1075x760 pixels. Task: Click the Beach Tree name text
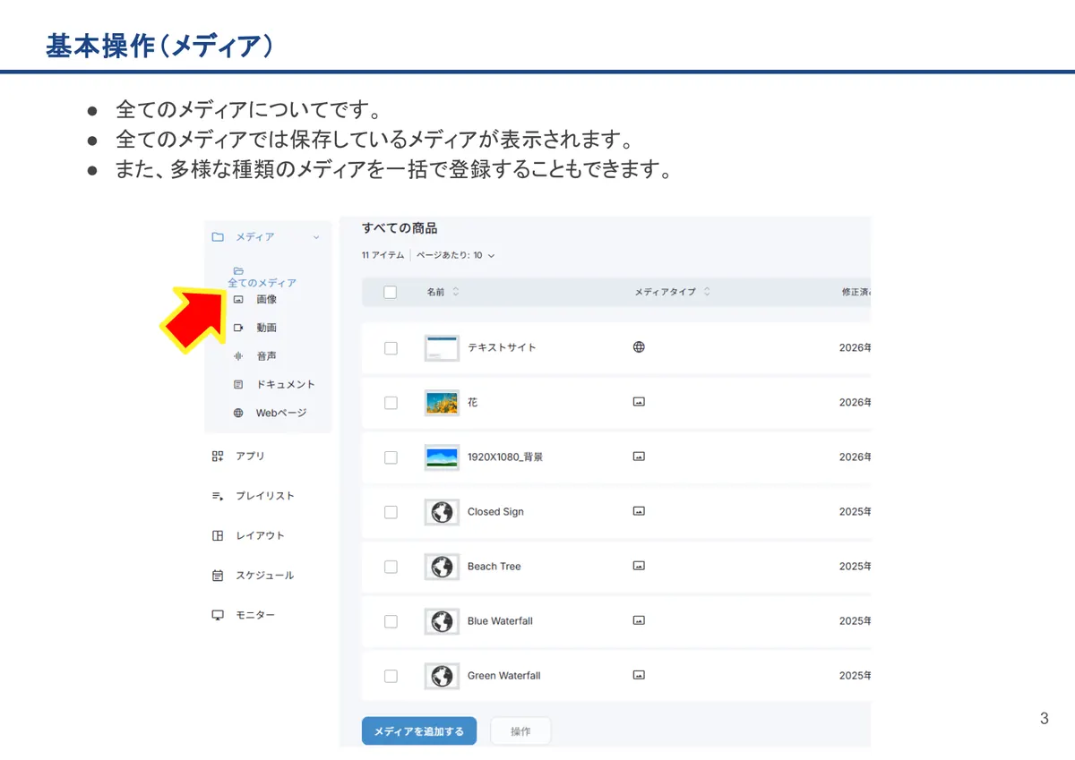(494, 566)
